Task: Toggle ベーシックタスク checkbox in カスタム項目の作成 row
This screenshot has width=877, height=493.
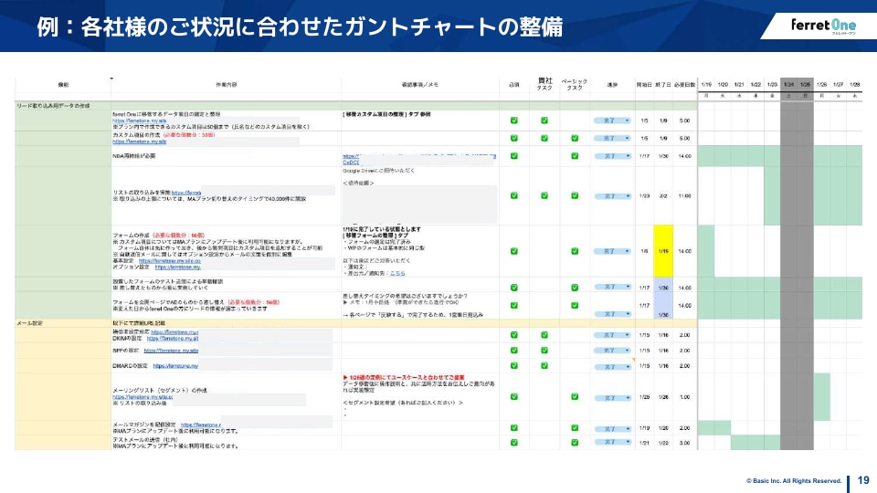Action: coord(575,138)
